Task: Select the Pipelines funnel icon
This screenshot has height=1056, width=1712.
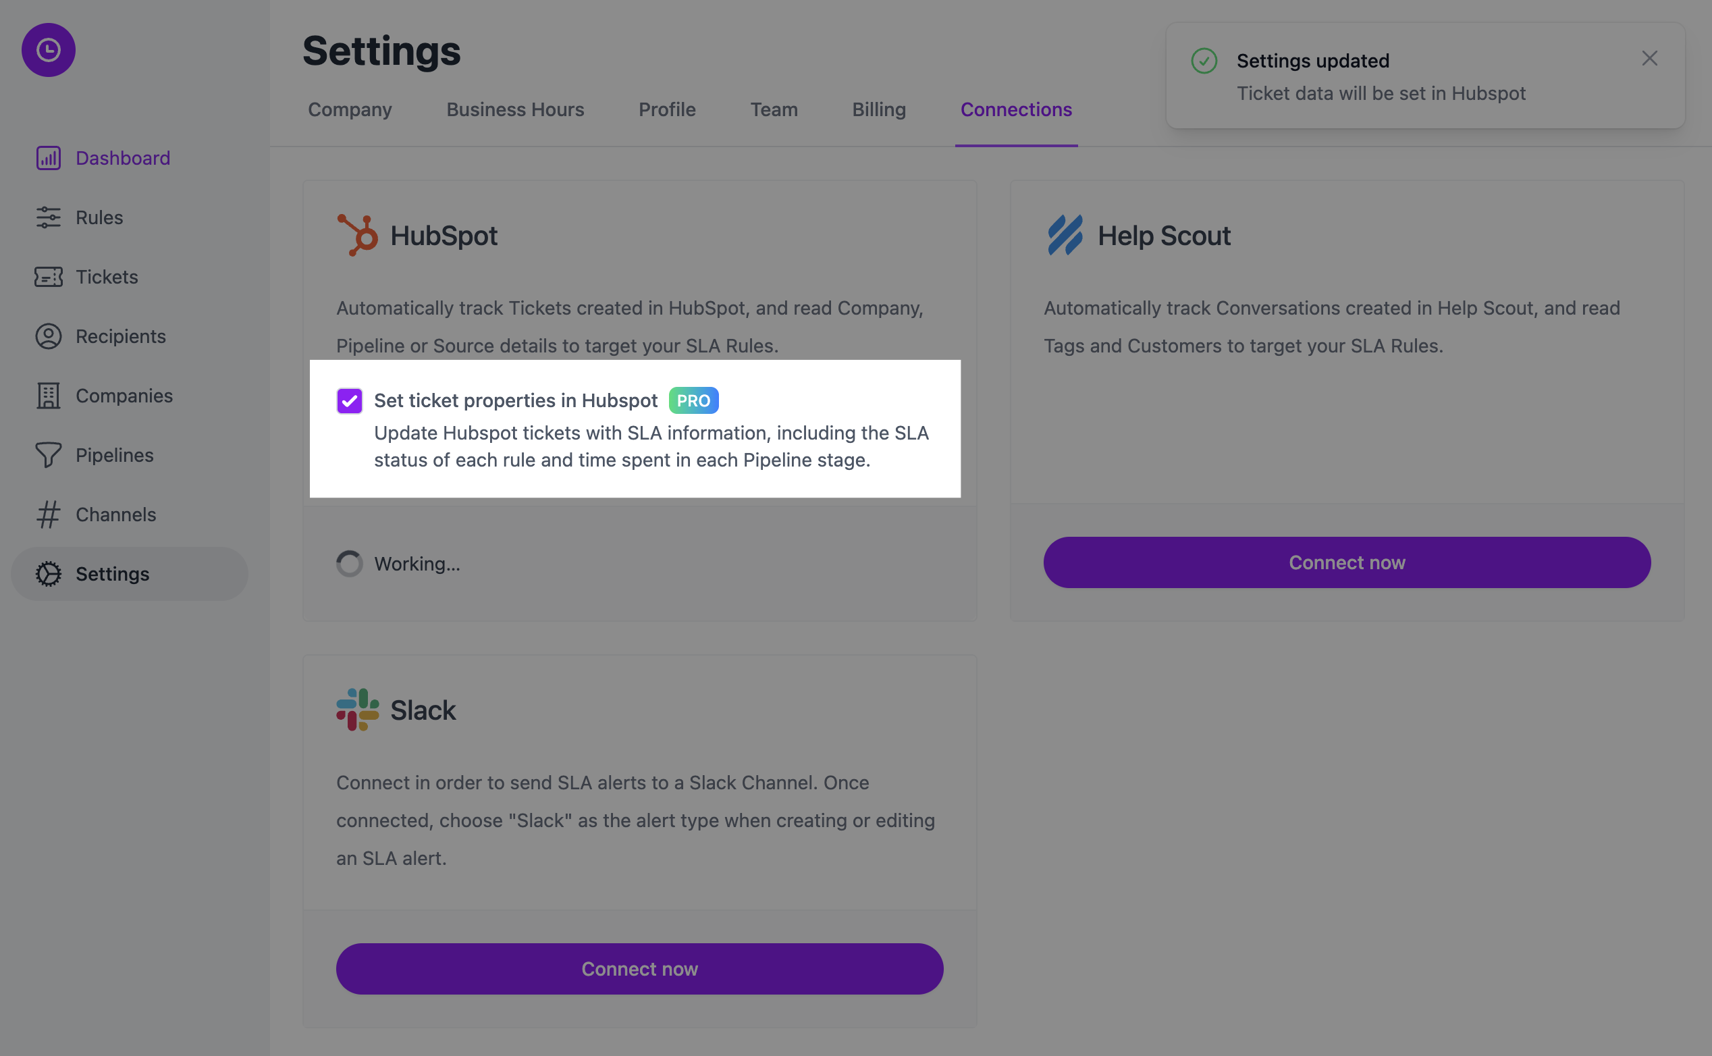Action: [x=48, y=454]
